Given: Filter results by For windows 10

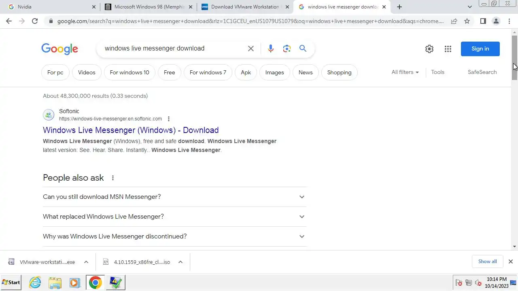Looking at the screenshot, I should [129, 72].
